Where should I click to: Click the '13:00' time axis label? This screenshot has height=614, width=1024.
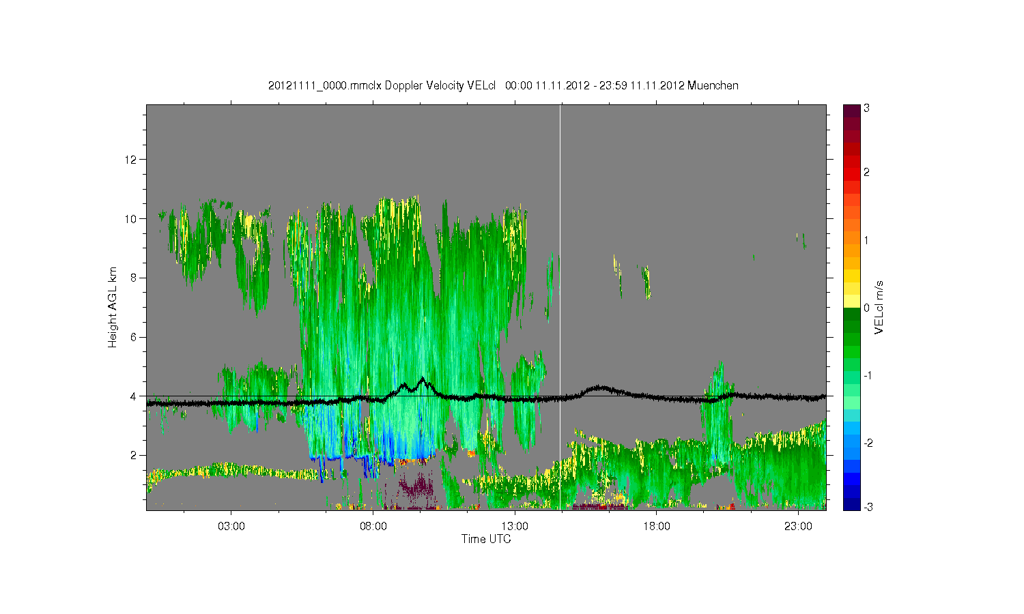pyautogui.click(x=515, y=527)
